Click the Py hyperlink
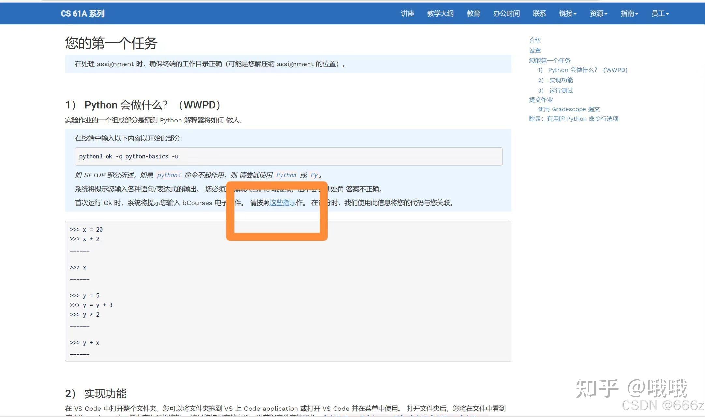Viewport: 705px width, 417px height. tap(314, 175)
